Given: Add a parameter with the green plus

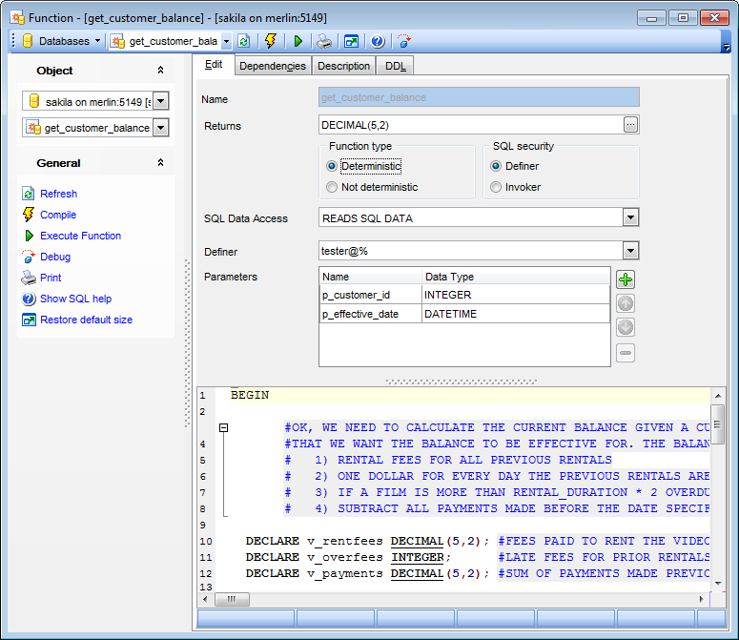Looking at the screenshot, I should (626, 279).
